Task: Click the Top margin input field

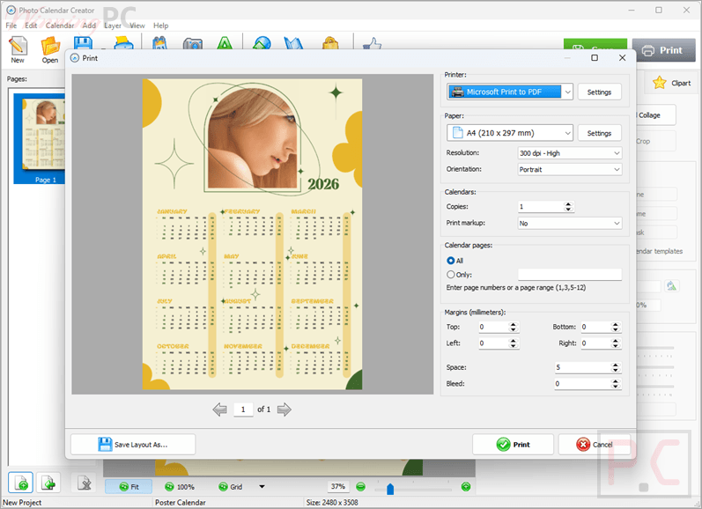Action: [493, 327]
